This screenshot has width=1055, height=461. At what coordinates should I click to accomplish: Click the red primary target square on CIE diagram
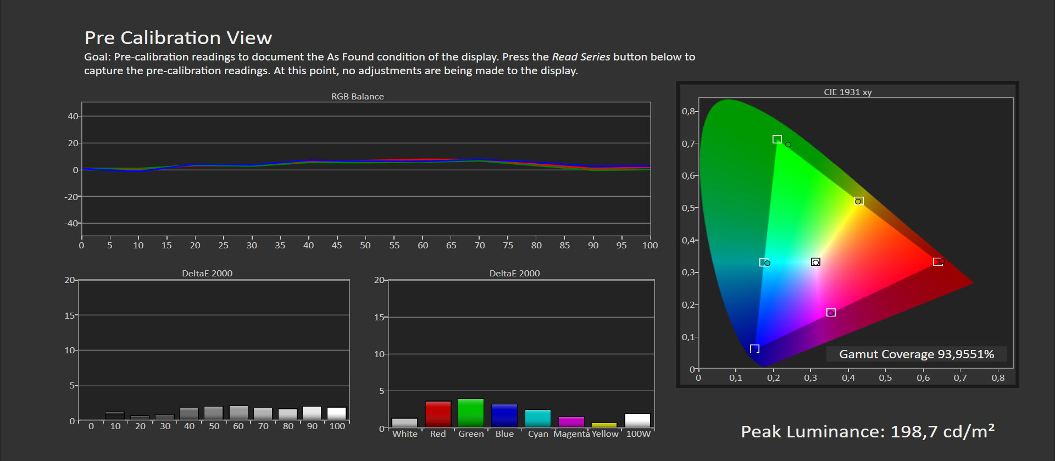click(x=937, y=262)
